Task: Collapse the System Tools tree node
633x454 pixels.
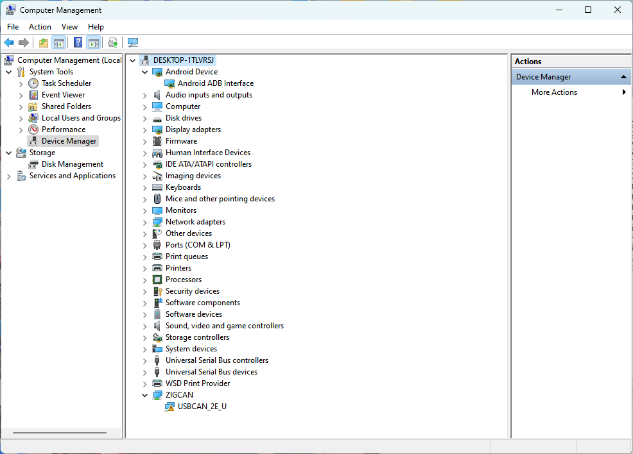Action: point(9,72)
